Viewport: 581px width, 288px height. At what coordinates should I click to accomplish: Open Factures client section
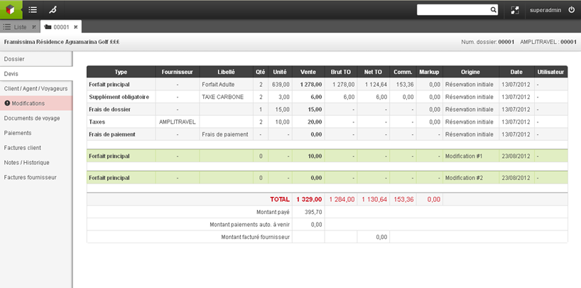23,148
